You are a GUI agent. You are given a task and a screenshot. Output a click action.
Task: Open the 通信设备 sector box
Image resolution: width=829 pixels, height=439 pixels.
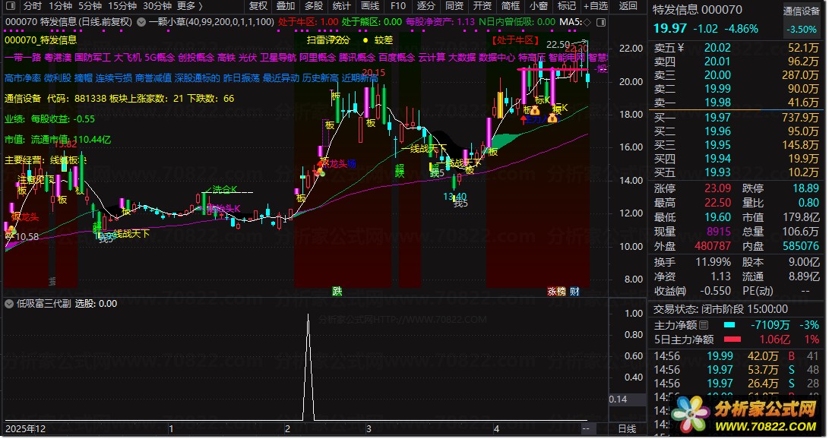(801, 20)
